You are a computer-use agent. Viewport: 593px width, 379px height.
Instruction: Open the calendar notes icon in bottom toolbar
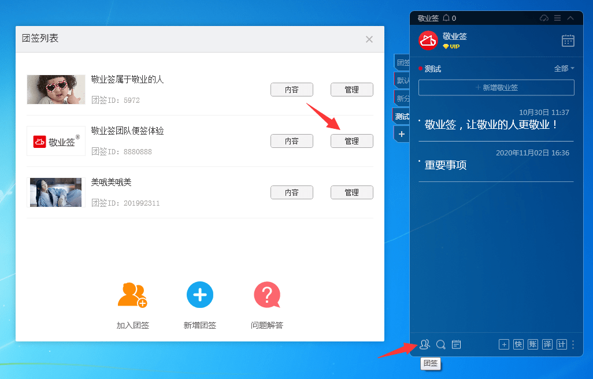[x=457, y=344]
